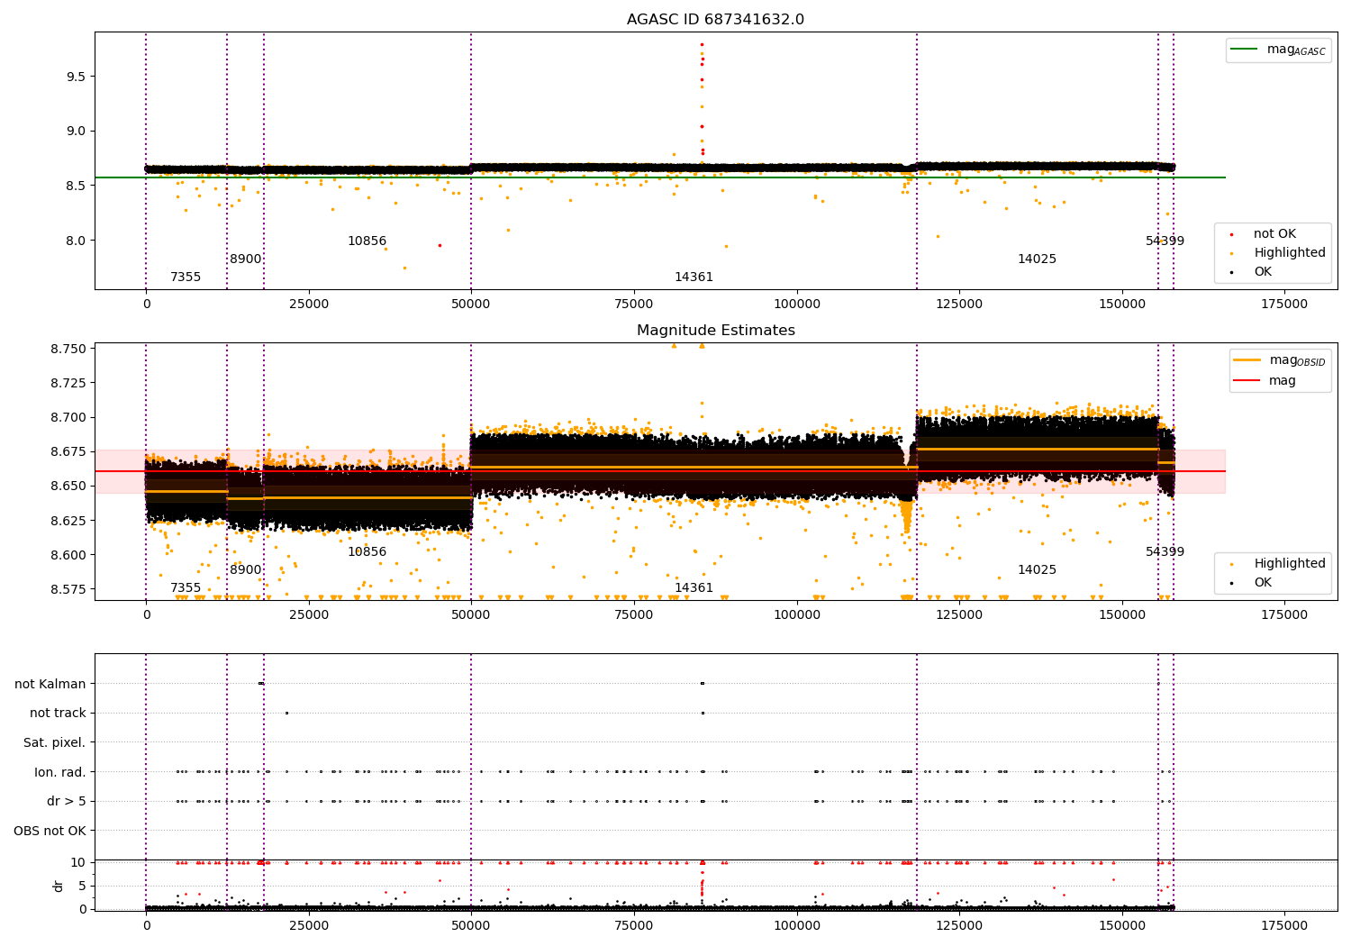The image size is (1351, 946).
Task: Click the 8.575 y-axis tick label
Action: (68, 589)
